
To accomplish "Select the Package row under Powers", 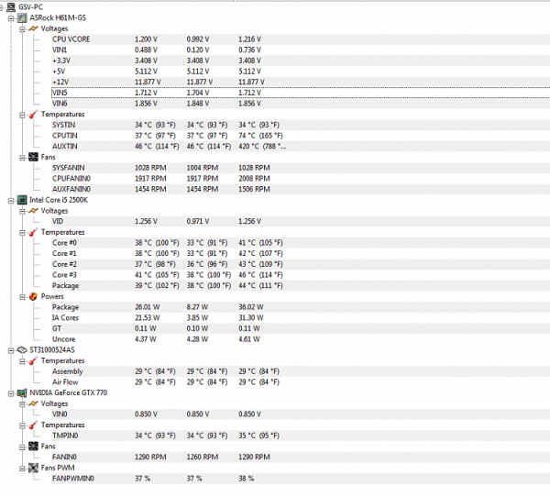I will pyautogui.click(x=301, y=307).
